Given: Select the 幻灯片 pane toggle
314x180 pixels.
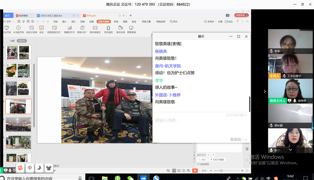Looking at the screenshot, I should (x=22, y=41).
